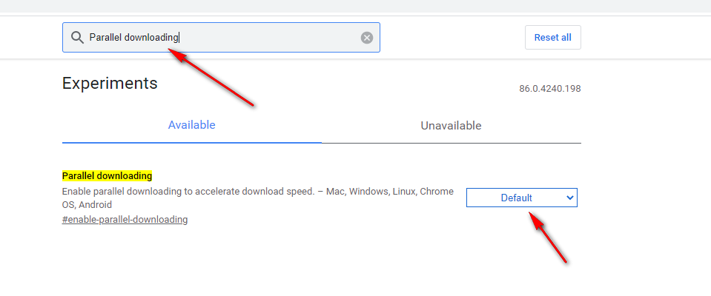Click the version number 86.0.4240.198
The image size is (711, 296).
click(x=550, y=89)
